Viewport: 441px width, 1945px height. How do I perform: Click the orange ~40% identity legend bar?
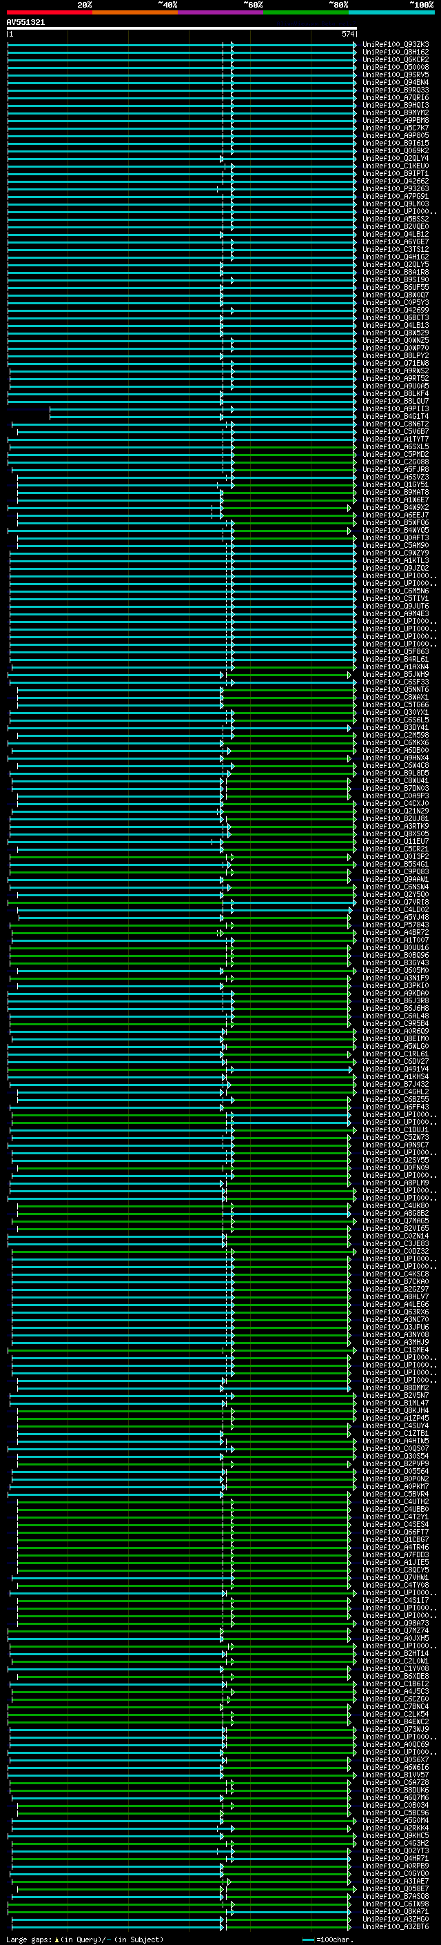click(135, 12)
